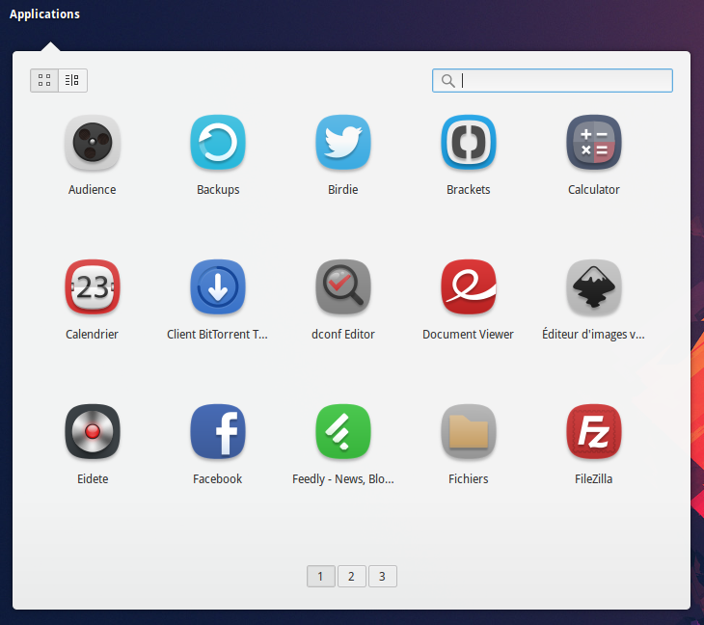The image size is (704, 625).
Task: Click the "dconf Editor" label text
Action: click(x=343, y=334)
